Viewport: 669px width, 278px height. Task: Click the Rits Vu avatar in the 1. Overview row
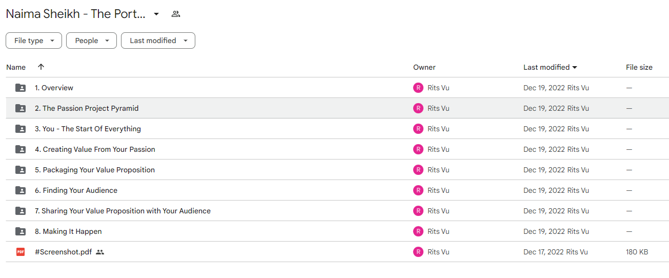[x=418, y=88]
